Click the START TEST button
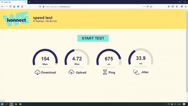The height and width of the screenshot is (106, 188). (x=93, y=38)
